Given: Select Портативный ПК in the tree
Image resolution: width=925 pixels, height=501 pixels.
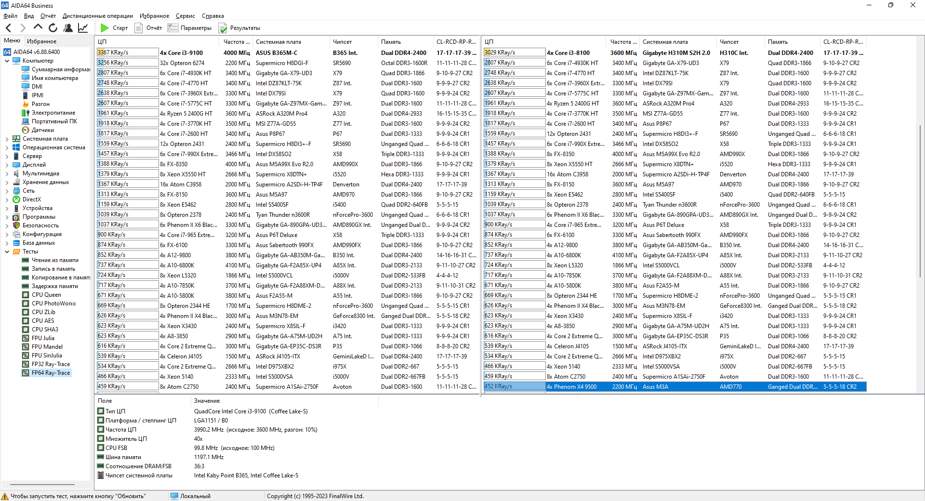Looking at the screenshot, I should (50, 121).
